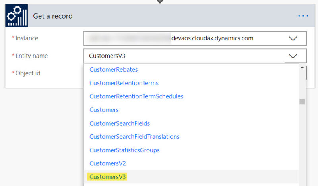Click the Entity name label
This screenshot has width=318, height=186.
click(31, 56)
